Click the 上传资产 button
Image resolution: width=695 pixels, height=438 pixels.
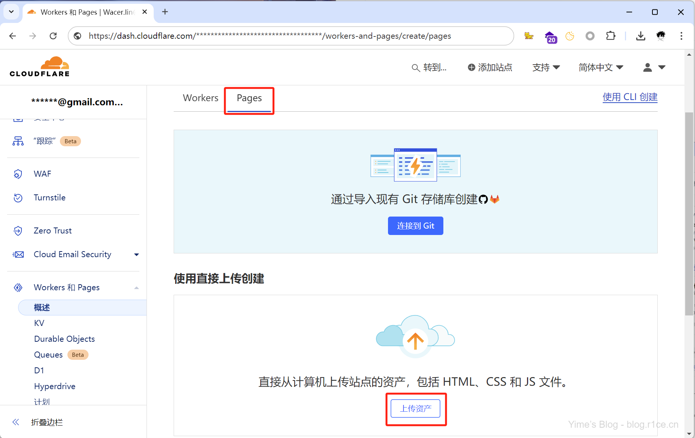pyautogui.click(x=415, y=408)
